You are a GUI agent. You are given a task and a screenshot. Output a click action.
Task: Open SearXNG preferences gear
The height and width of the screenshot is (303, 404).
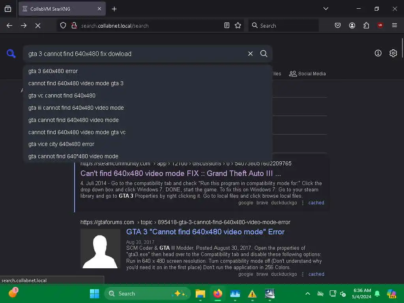[393, 53]
